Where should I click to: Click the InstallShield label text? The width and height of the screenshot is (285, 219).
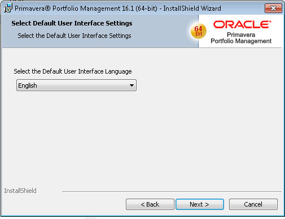click(x=20, y=191)
